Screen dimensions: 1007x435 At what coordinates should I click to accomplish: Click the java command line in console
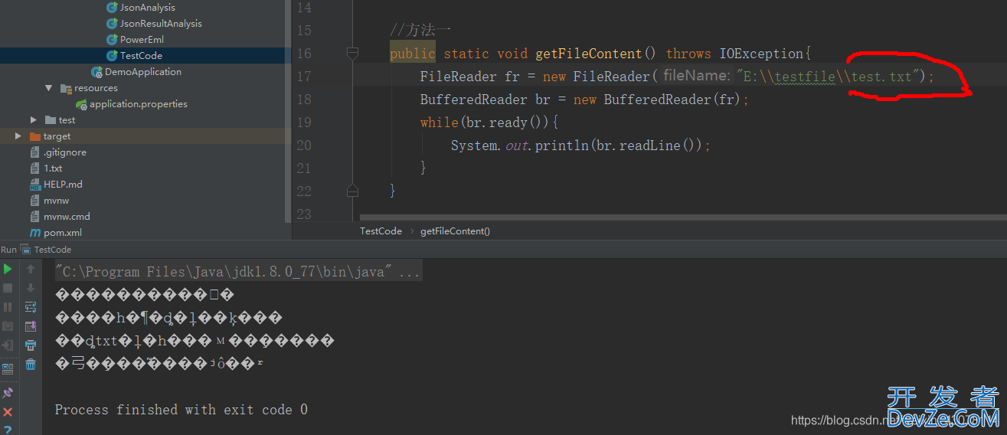click(237, 272)
